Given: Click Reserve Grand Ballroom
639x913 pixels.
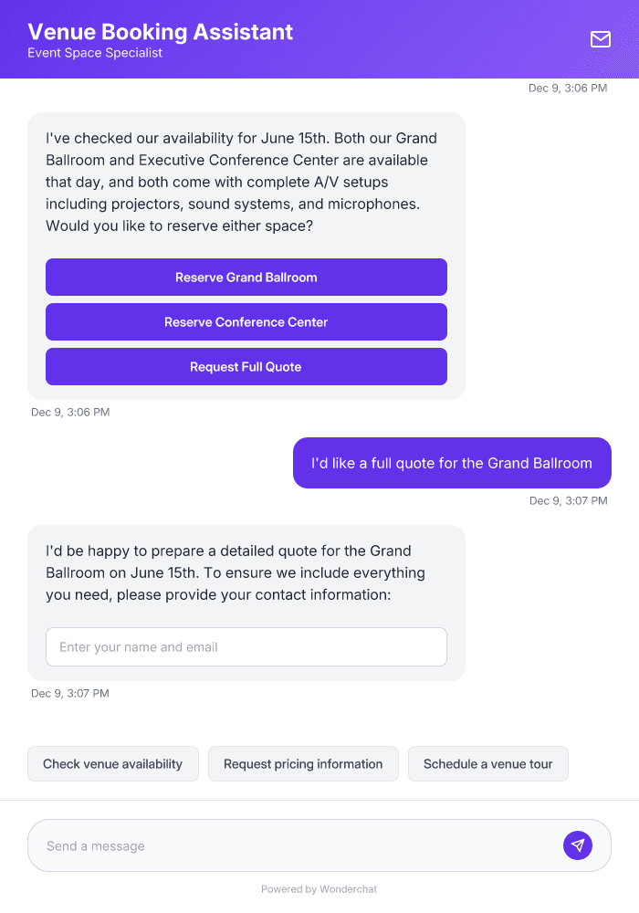Looking at the screenshot, I should [246, 277].
